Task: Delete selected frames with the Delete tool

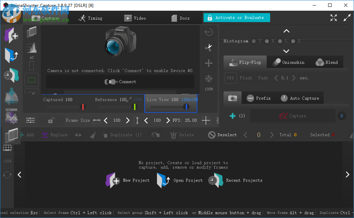Action: [182, 135]
